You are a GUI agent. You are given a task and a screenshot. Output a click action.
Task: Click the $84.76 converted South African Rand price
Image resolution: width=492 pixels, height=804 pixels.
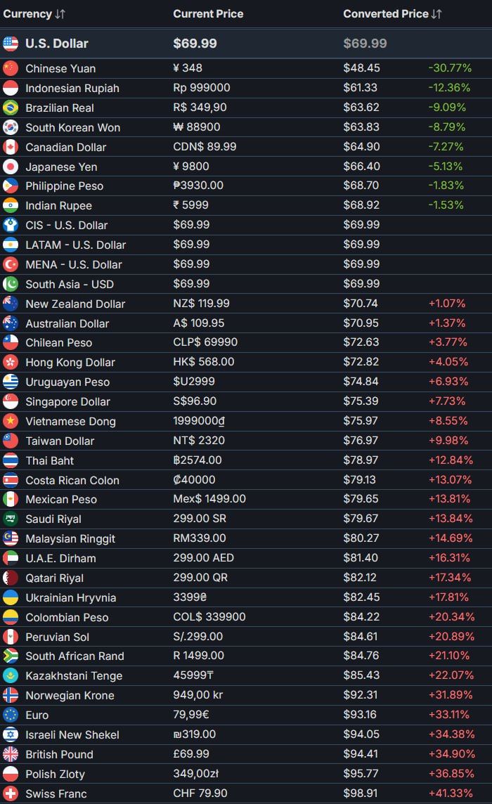[x=362, y=656]
